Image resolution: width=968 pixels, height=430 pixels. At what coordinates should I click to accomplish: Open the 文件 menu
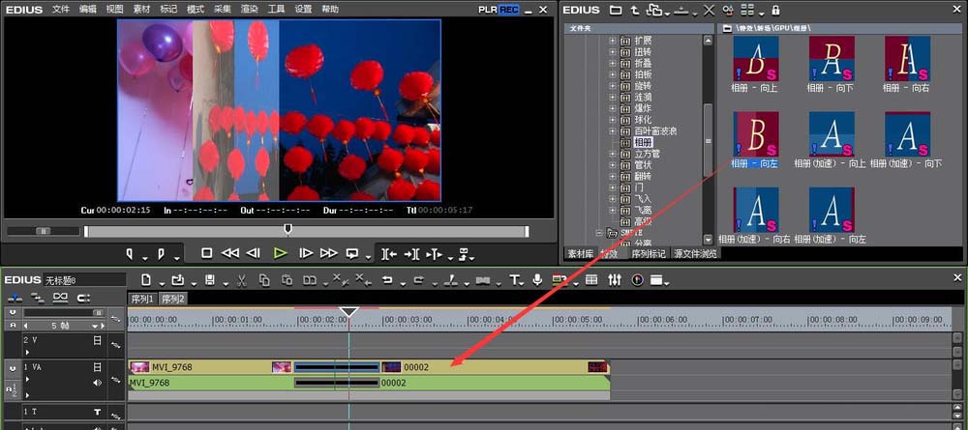60,10
